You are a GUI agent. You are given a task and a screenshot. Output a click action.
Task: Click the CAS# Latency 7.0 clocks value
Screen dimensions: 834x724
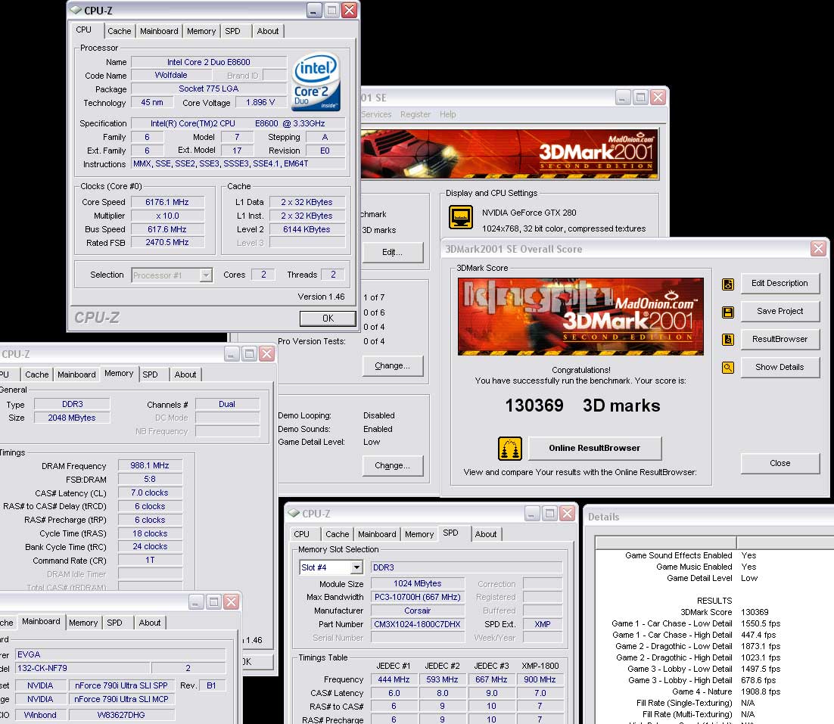(x=150, y=493)
